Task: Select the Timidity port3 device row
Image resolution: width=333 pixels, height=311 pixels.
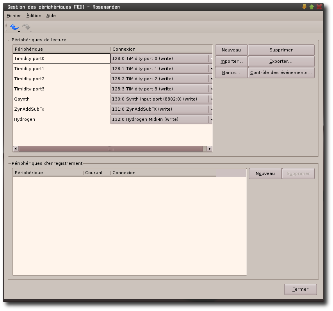Action: 62,89
